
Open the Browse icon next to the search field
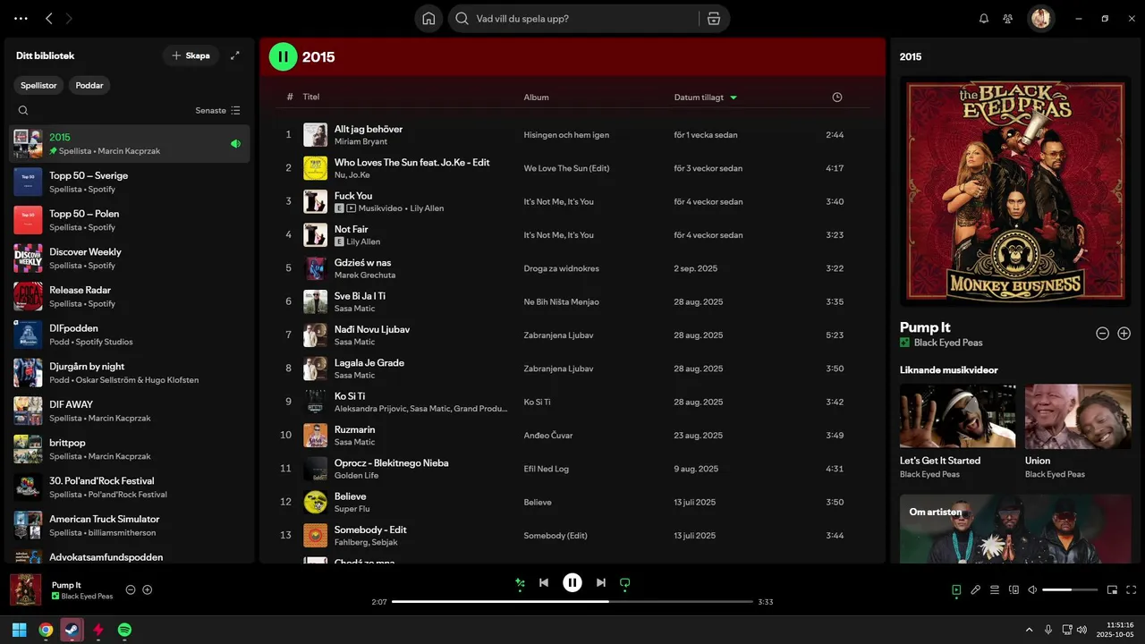[713, 19]
